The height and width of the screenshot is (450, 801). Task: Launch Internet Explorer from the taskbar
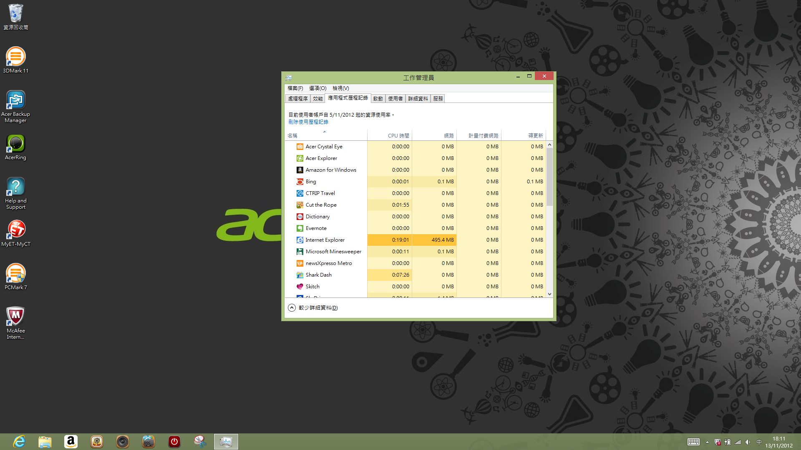[x=19, y=442]
